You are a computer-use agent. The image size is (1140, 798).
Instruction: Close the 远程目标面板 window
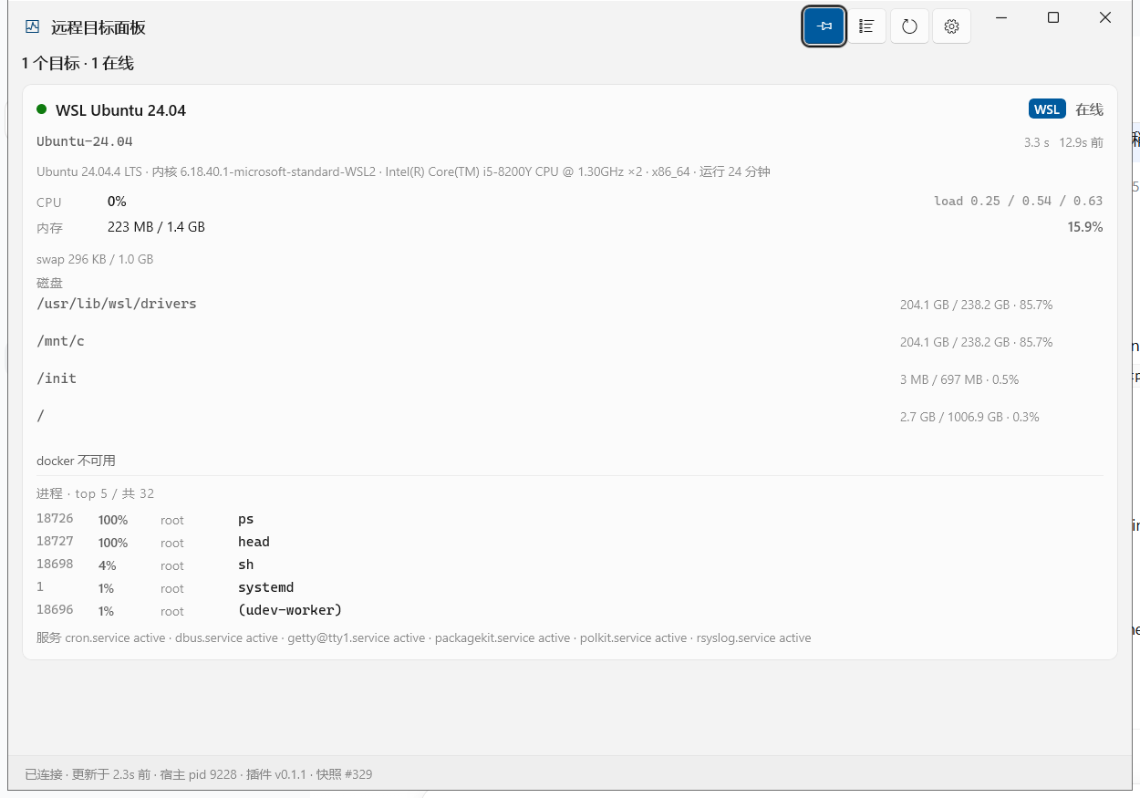click(1105, 17)
